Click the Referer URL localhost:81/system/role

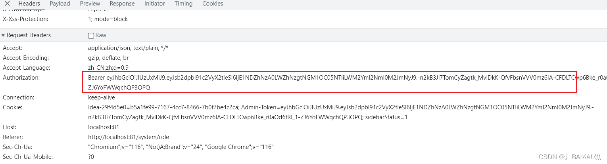pyautogui.click(x=129, y=137)
